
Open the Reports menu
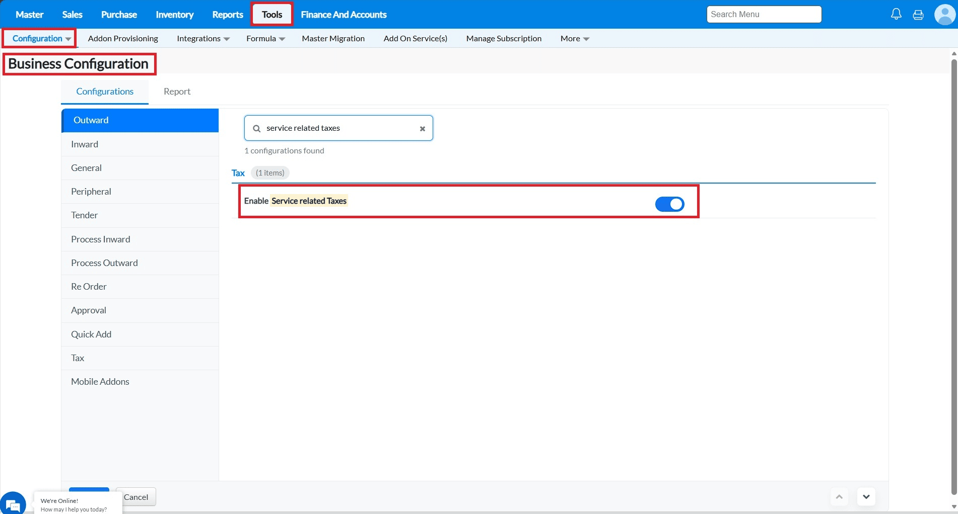pos(228,15)
